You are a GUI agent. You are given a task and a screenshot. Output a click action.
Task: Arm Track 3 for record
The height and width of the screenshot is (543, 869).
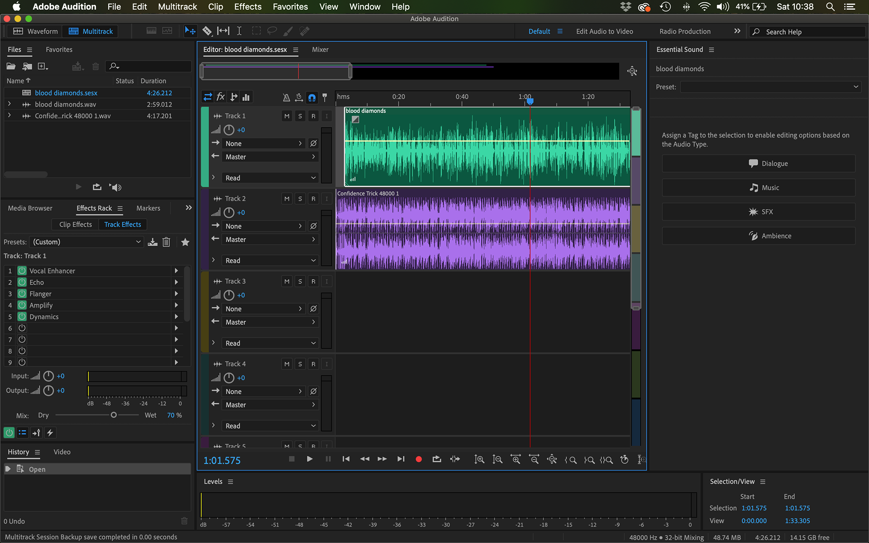point(313,281)
